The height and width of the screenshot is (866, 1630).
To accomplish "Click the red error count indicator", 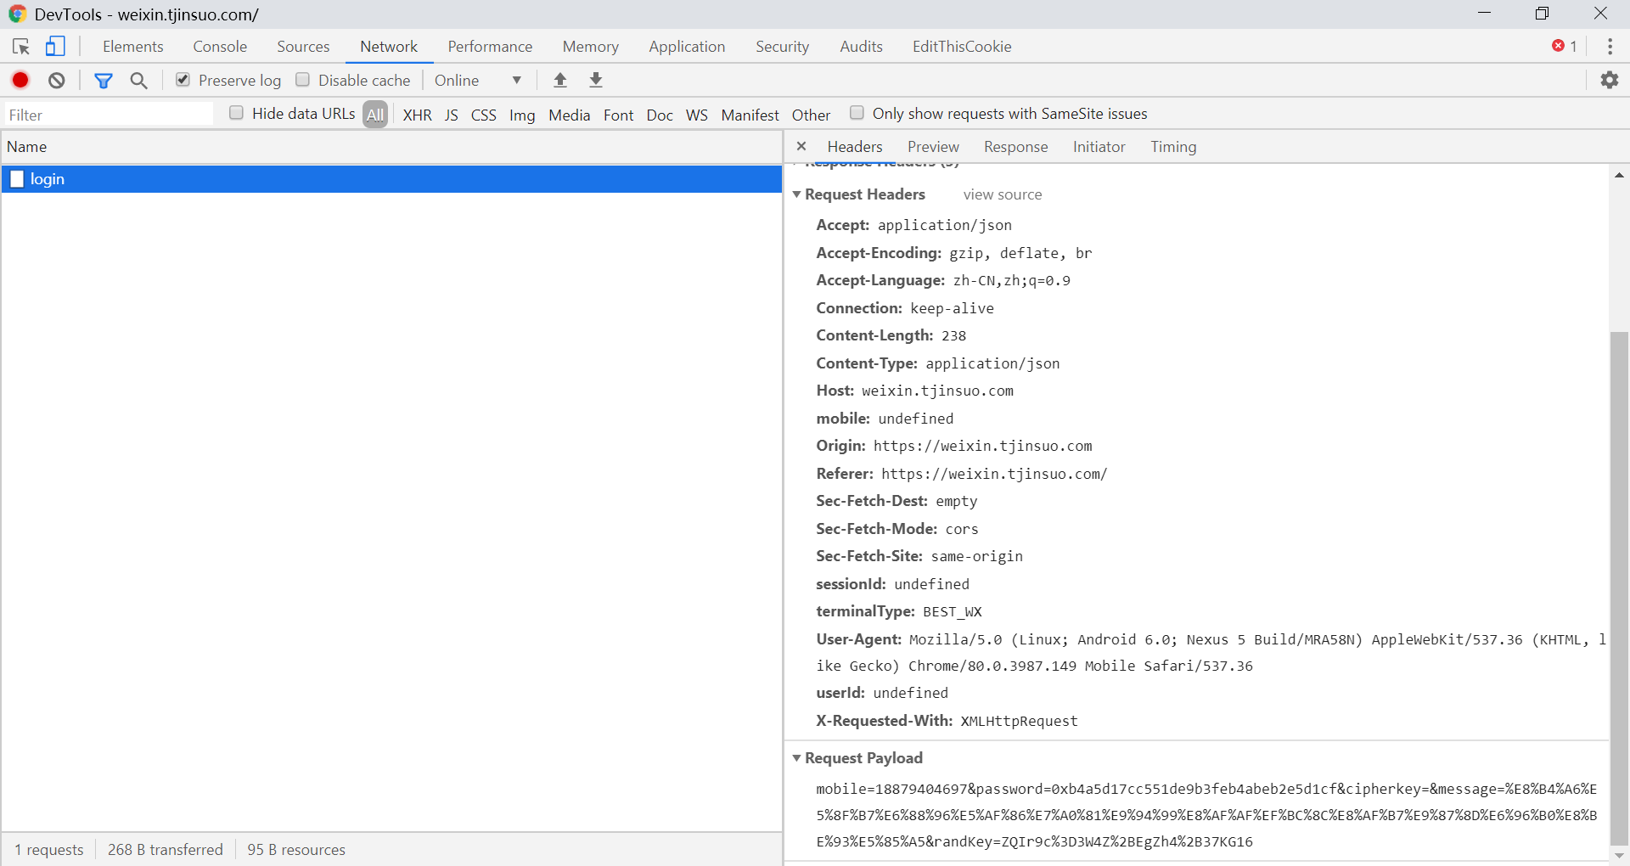I will [x=1565, y=47].
